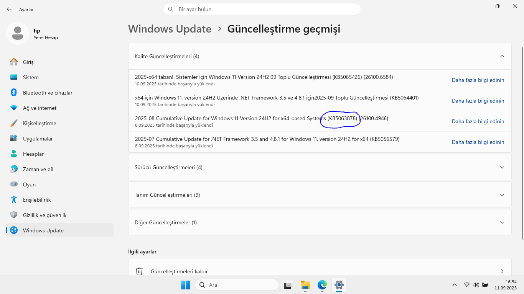The image size is (524, 294).
Task: Open Uygulamalar settings
Action: 60,139
